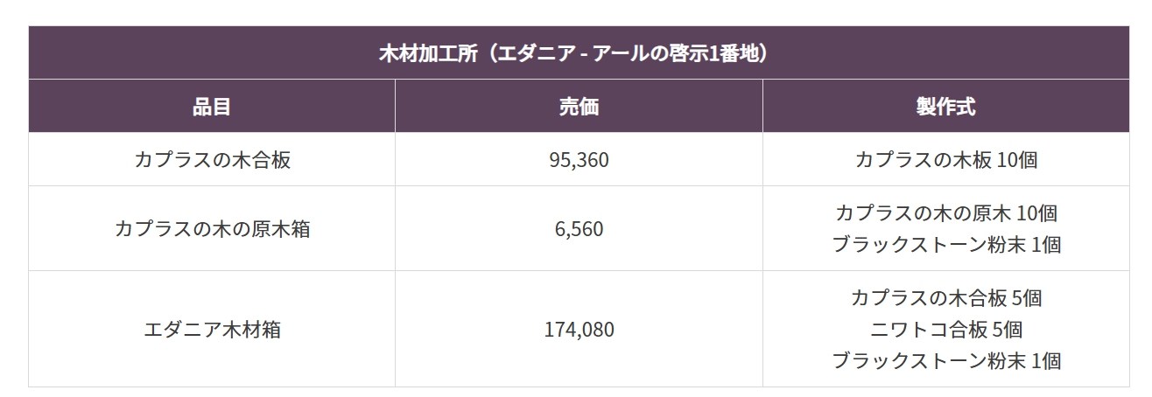Click the カプラスの木の原木箱 item cell
This screenshot has width=1152, height=397.
pyautogui.click(x=212, y=229)
